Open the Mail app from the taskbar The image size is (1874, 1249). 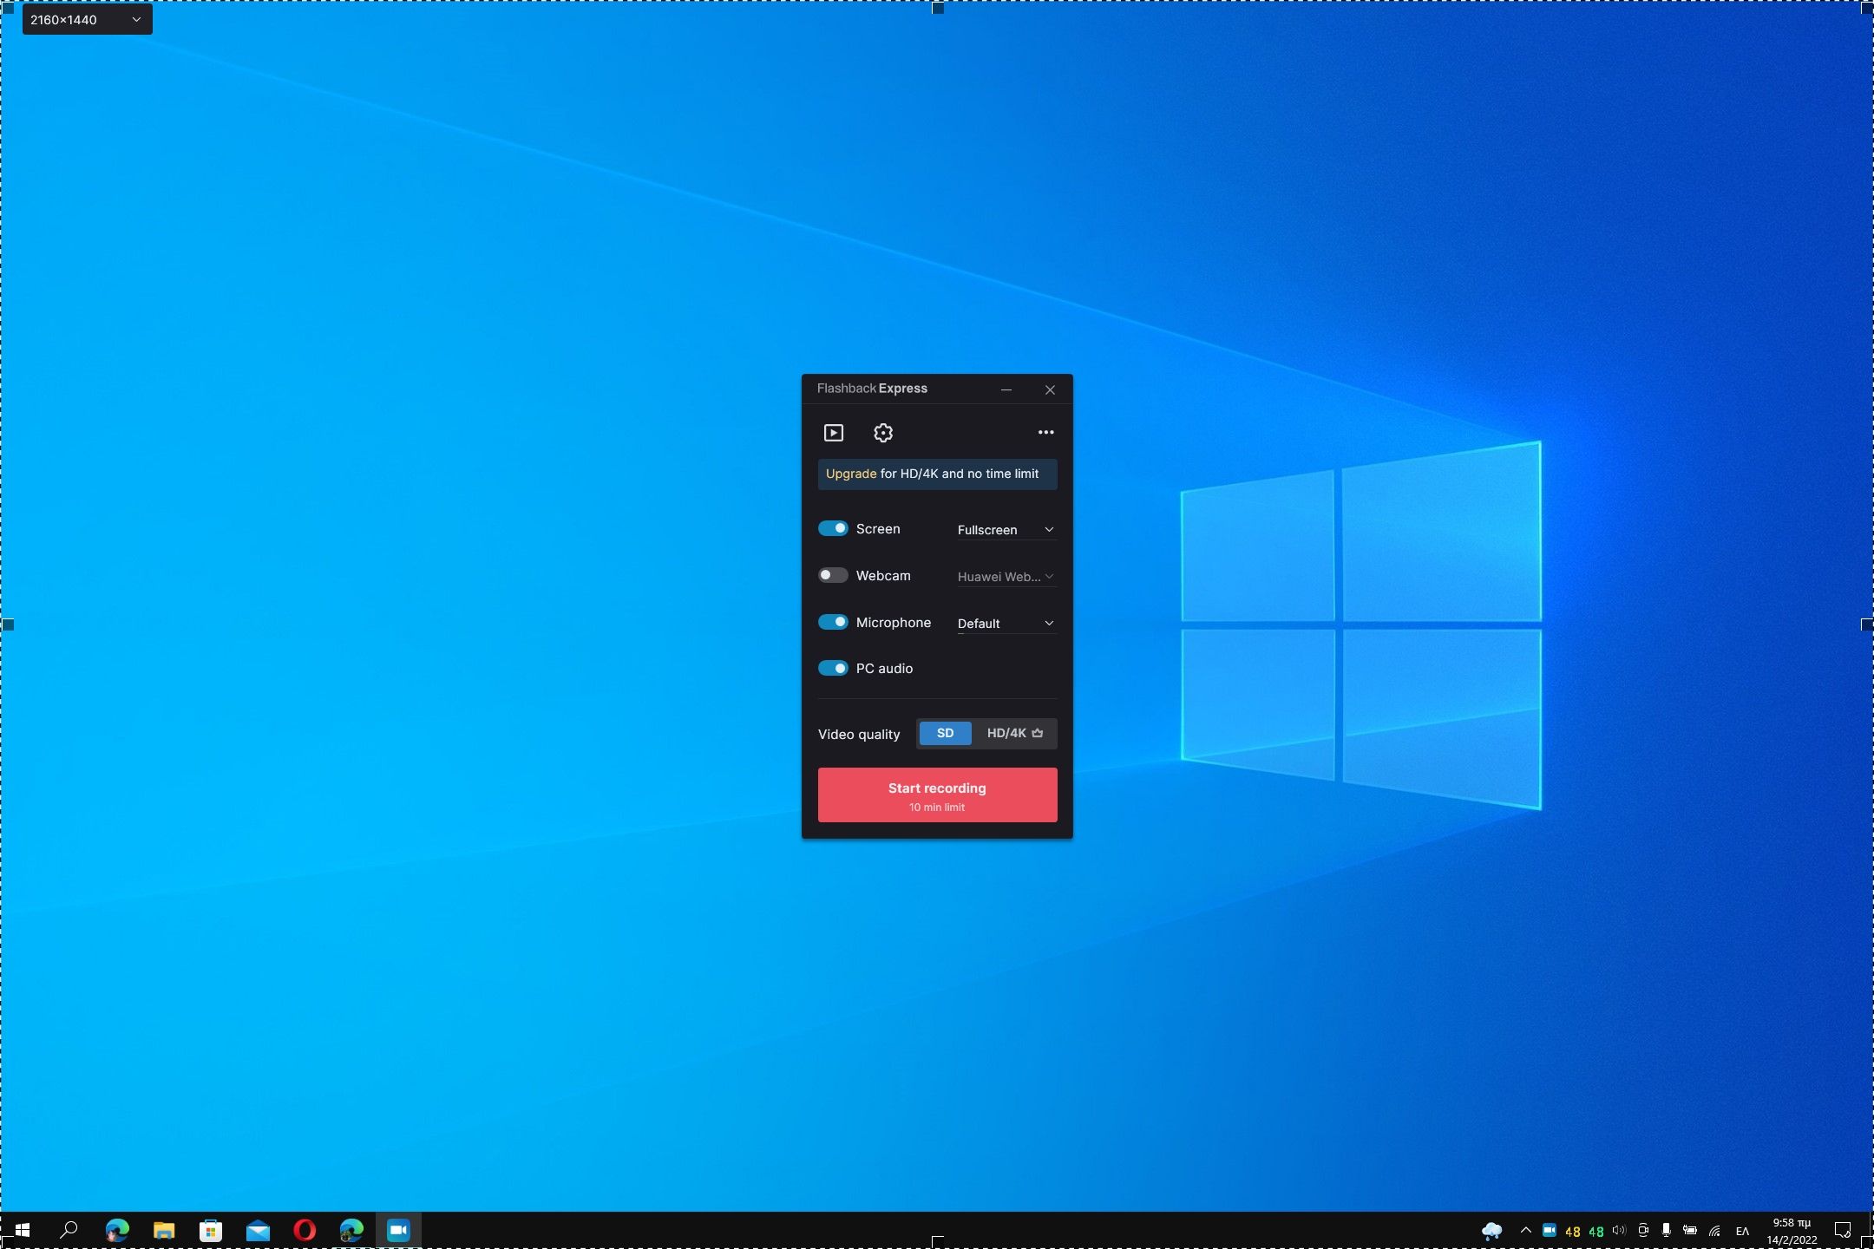point(258,1230)
